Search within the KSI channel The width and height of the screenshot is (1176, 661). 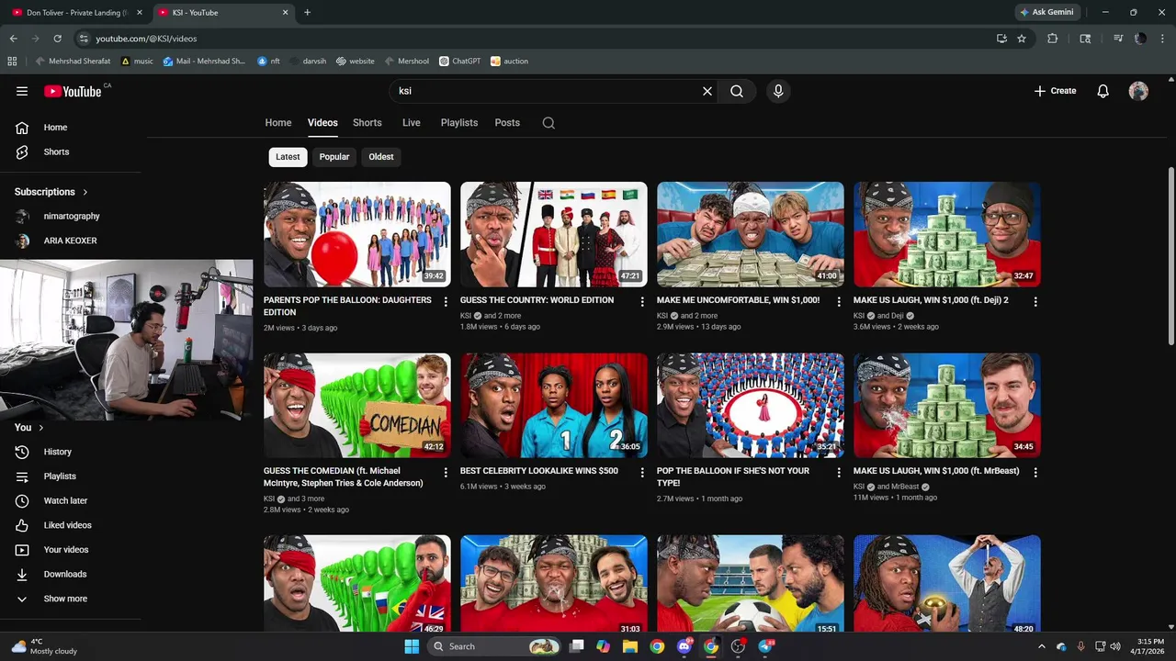(548, 123)
